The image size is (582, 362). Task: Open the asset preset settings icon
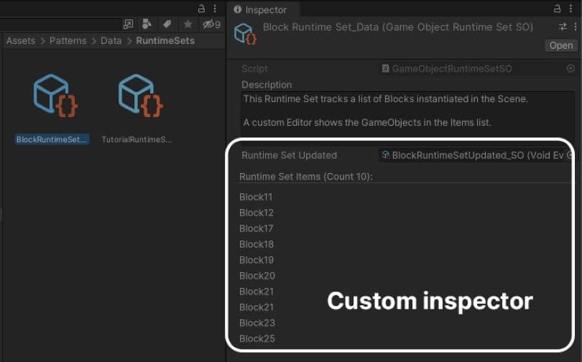click(563, 27)
